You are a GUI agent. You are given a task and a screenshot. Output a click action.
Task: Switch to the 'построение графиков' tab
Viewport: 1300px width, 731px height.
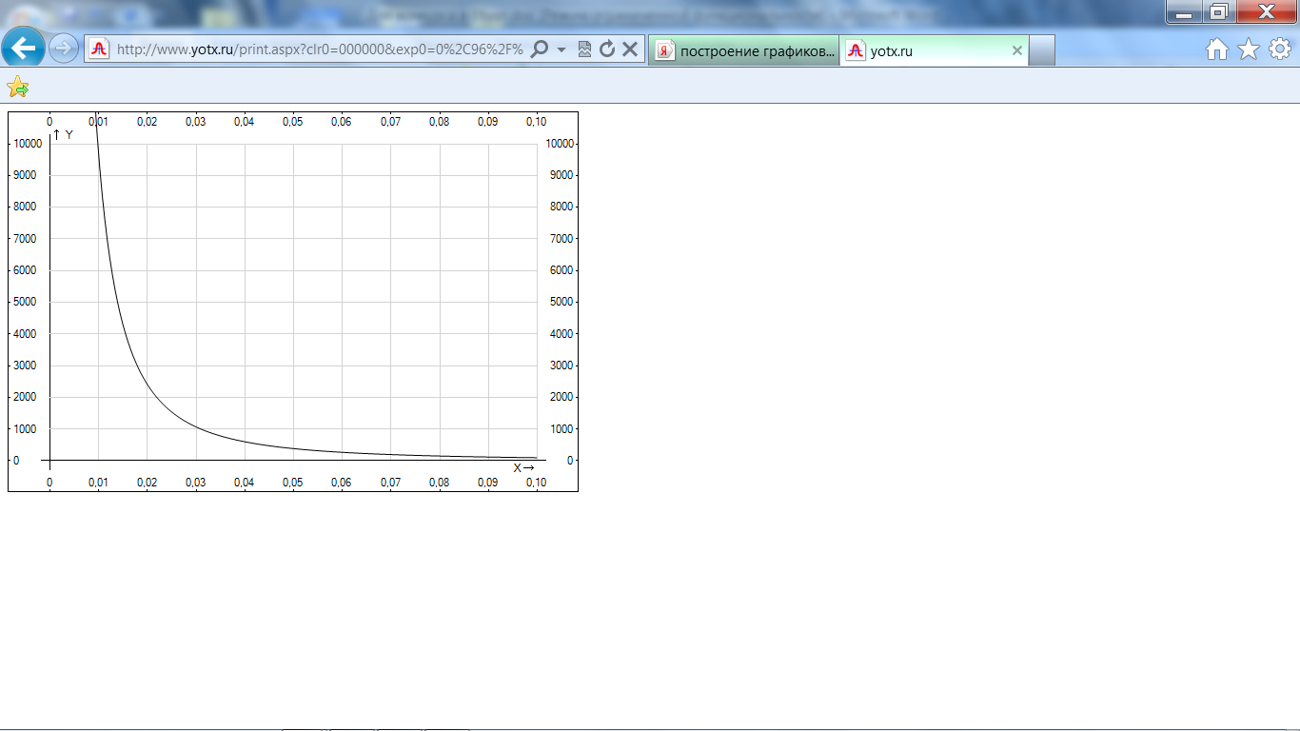coord(745,51)
